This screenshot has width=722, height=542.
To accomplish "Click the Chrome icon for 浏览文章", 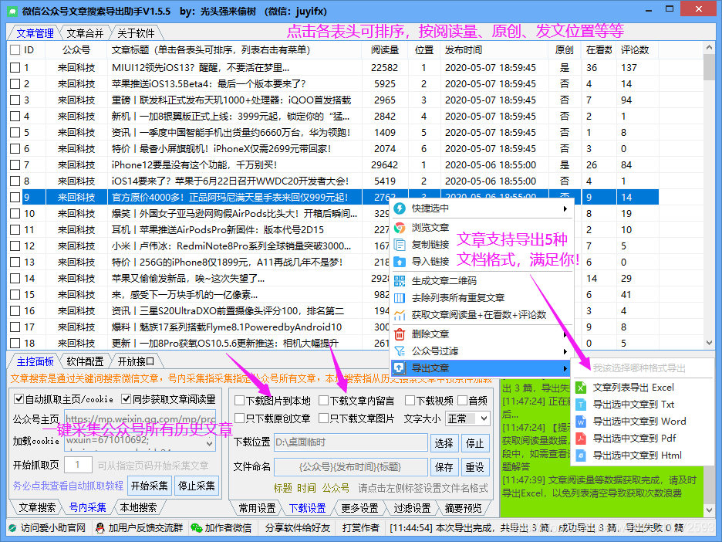I will tap(400, 228).
